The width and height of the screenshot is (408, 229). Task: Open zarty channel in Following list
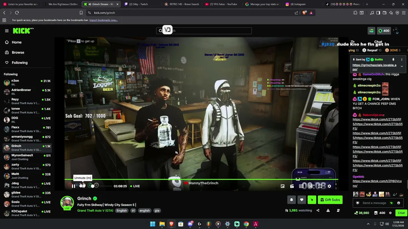(27, 166)
